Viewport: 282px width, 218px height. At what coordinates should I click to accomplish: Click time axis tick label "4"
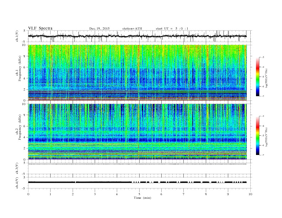pos(117,194)
